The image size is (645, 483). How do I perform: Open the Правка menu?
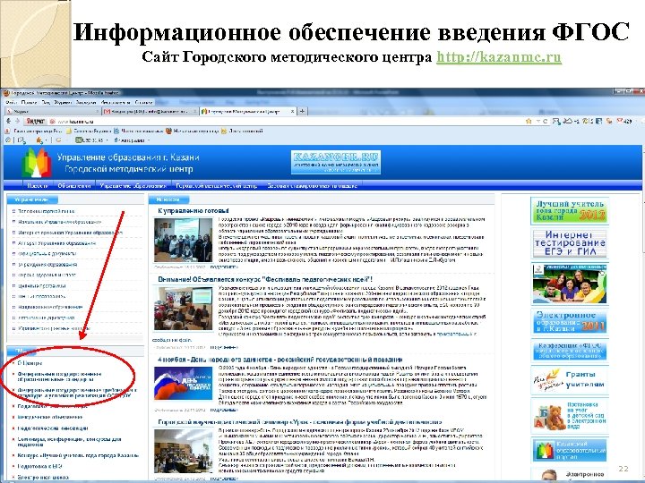29,102
